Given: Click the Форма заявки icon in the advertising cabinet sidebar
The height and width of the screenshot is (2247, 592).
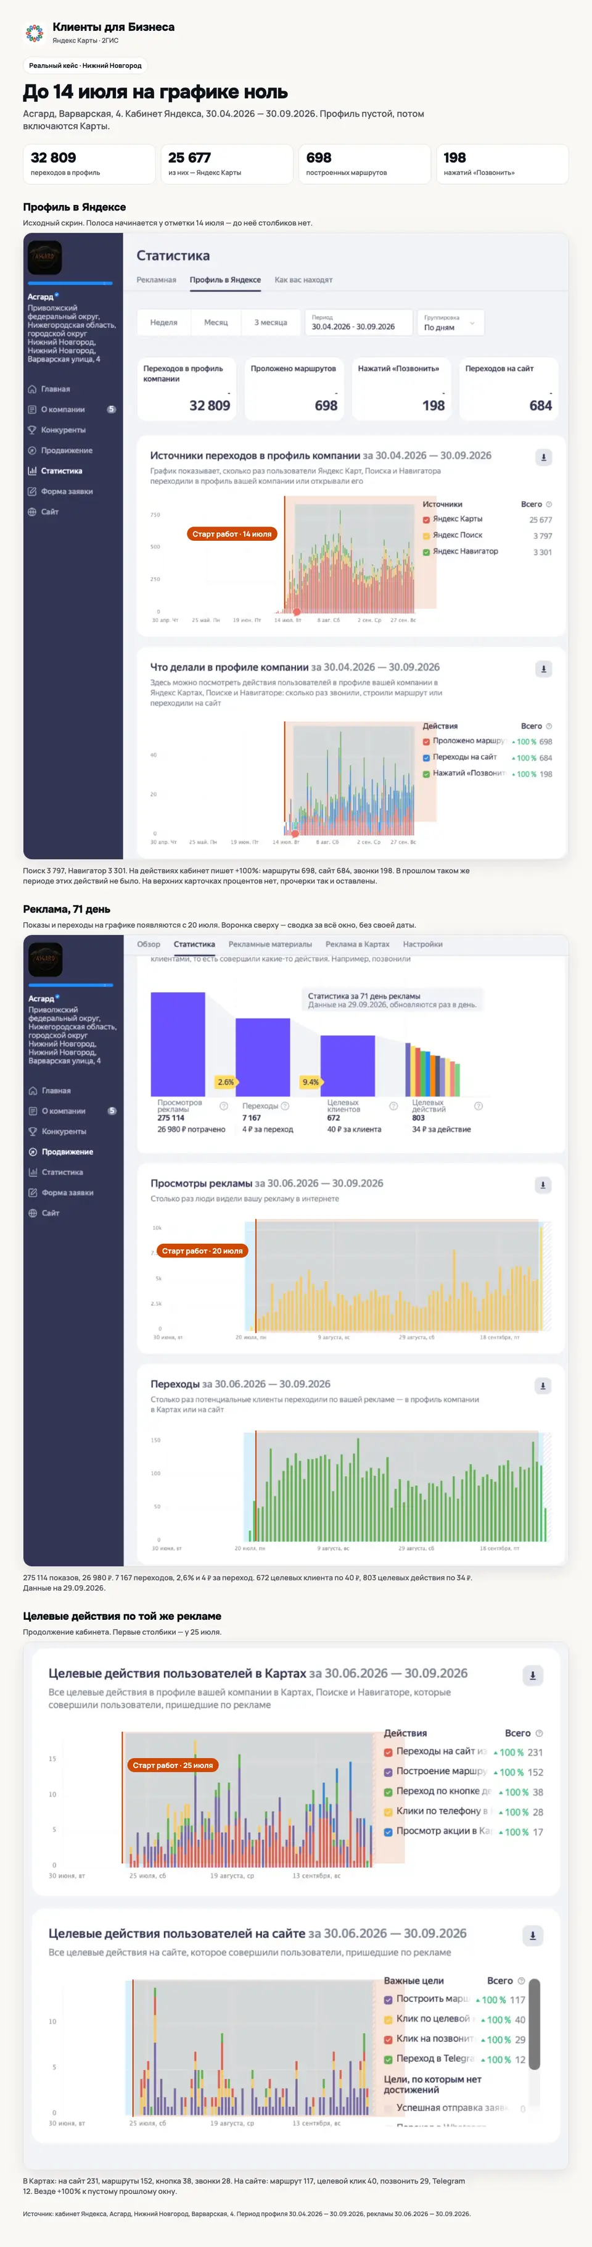Looking at the screenshot, I should click(x=32, y=1193).
